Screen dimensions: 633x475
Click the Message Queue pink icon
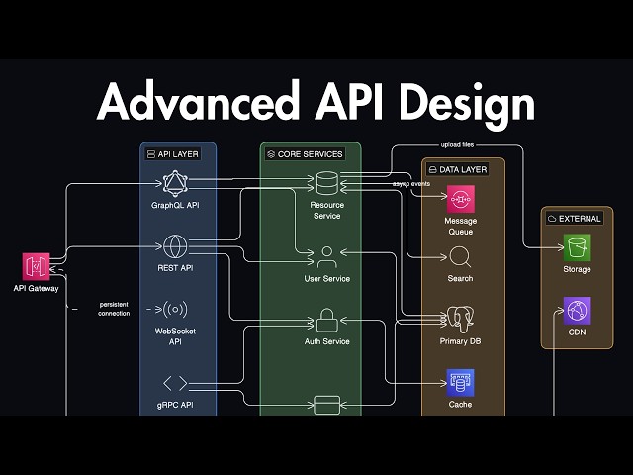click(461, 199)
